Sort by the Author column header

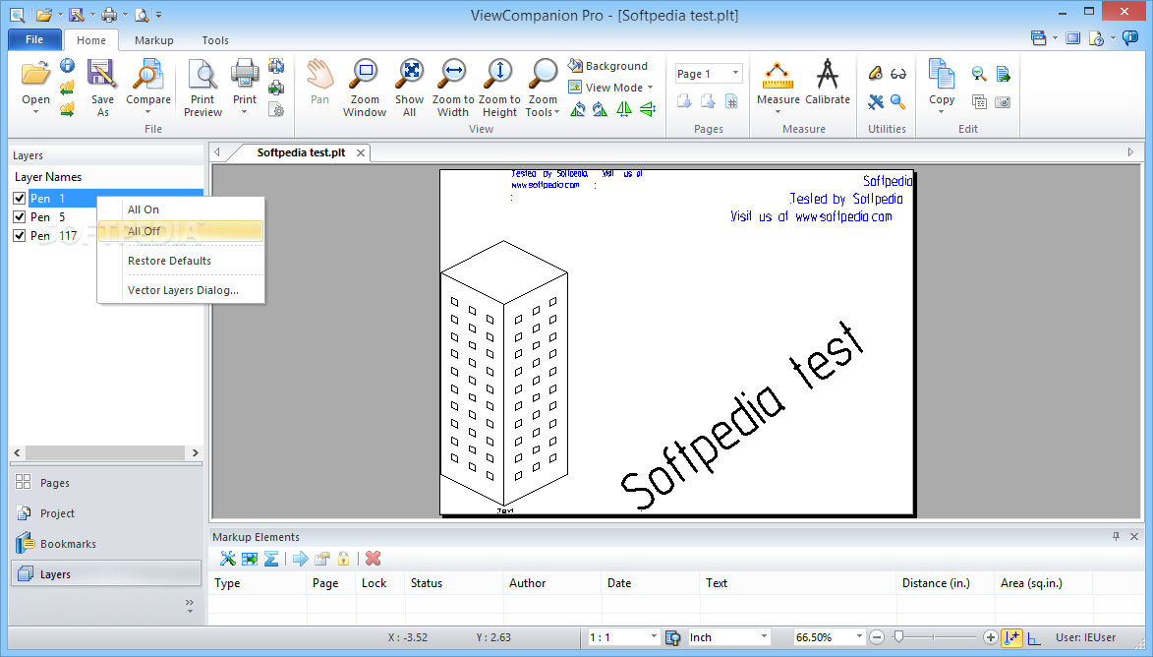coord(551,582)
